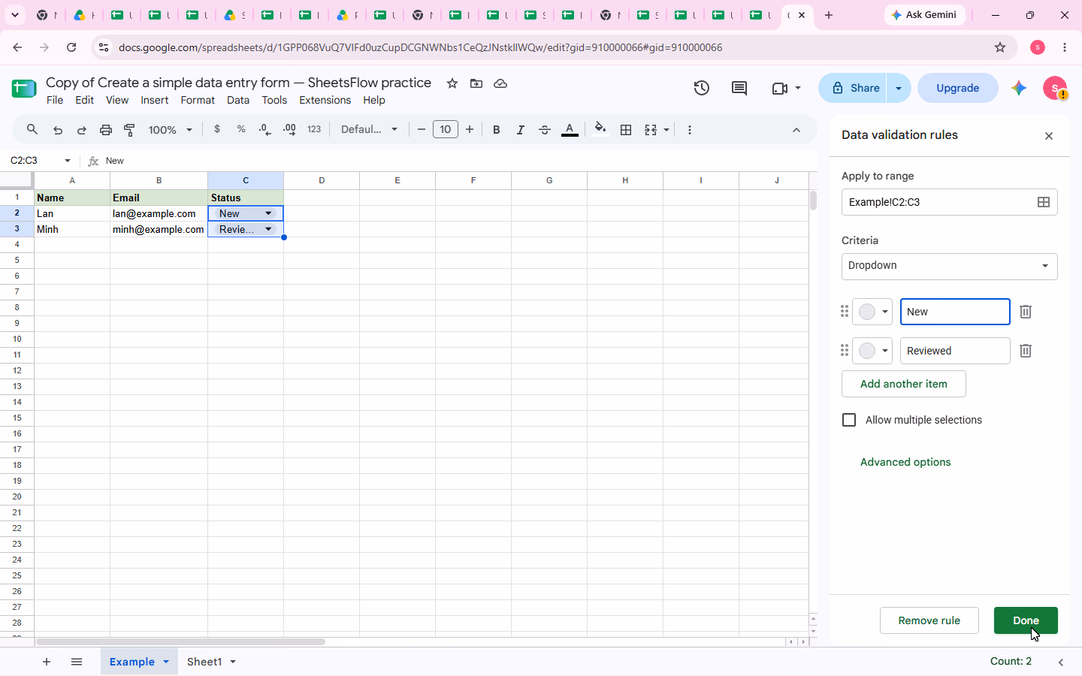Open version history clock icon
The height and width of the screenshot is (676, 1082).
tap(701, 88)
